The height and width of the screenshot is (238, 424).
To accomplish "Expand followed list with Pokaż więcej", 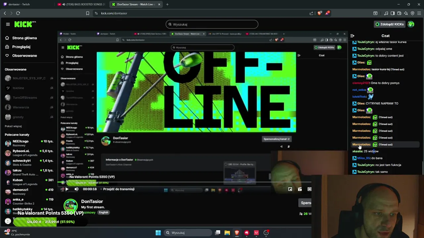I will (13, 126).
